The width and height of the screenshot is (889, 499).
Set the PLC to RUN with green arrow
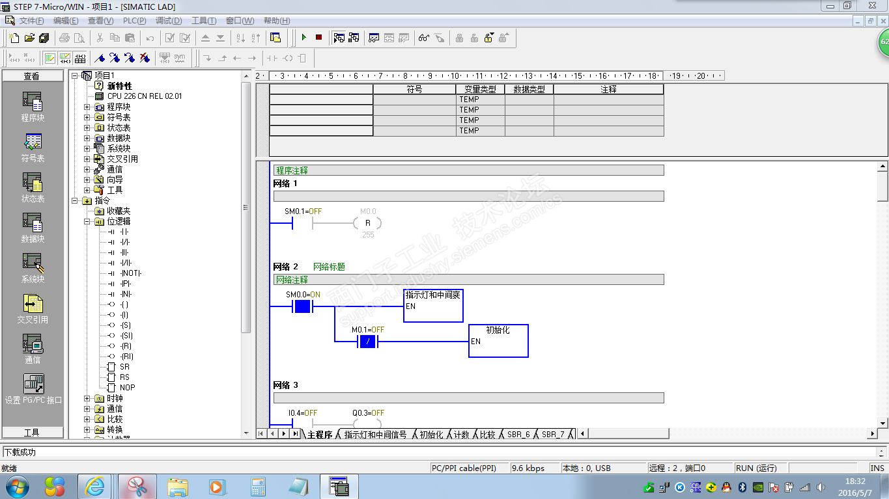click(303, 38)
